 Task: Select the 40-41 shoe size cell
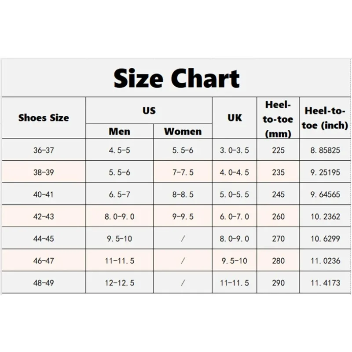point(44,194)
